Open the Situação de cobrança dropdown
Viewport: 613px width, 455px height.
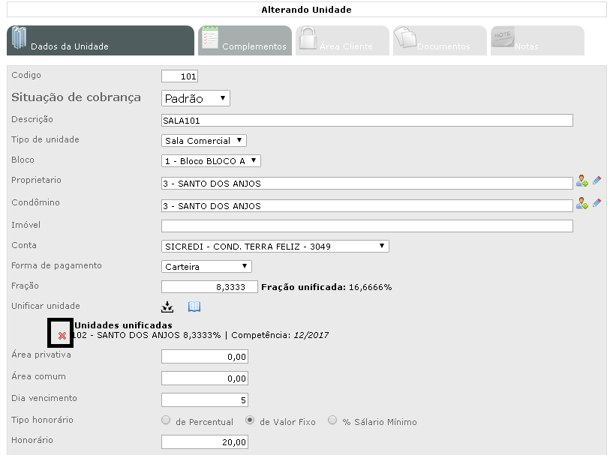pyautogui.click(x=196, y=98)
